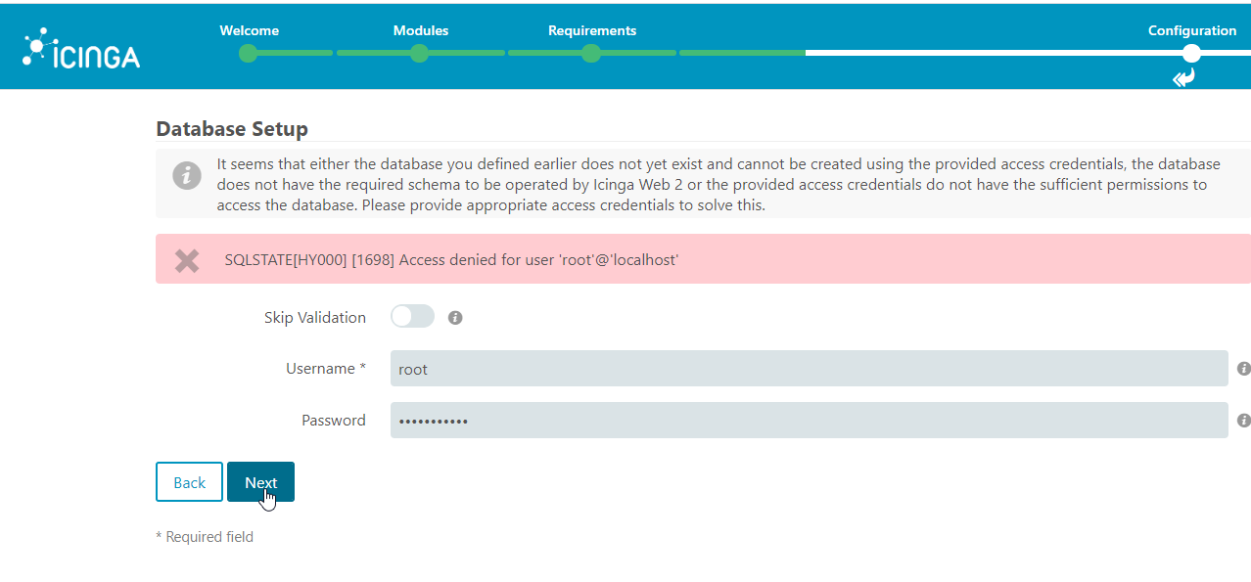Select the SQLSTATE access denied error text
This screenshot has height=582, width=1251.
point(451,260)
